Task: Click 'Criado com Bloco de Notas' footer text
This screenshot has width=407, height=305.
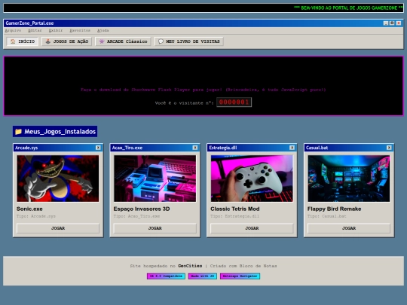Action: (x=243, y=266)
